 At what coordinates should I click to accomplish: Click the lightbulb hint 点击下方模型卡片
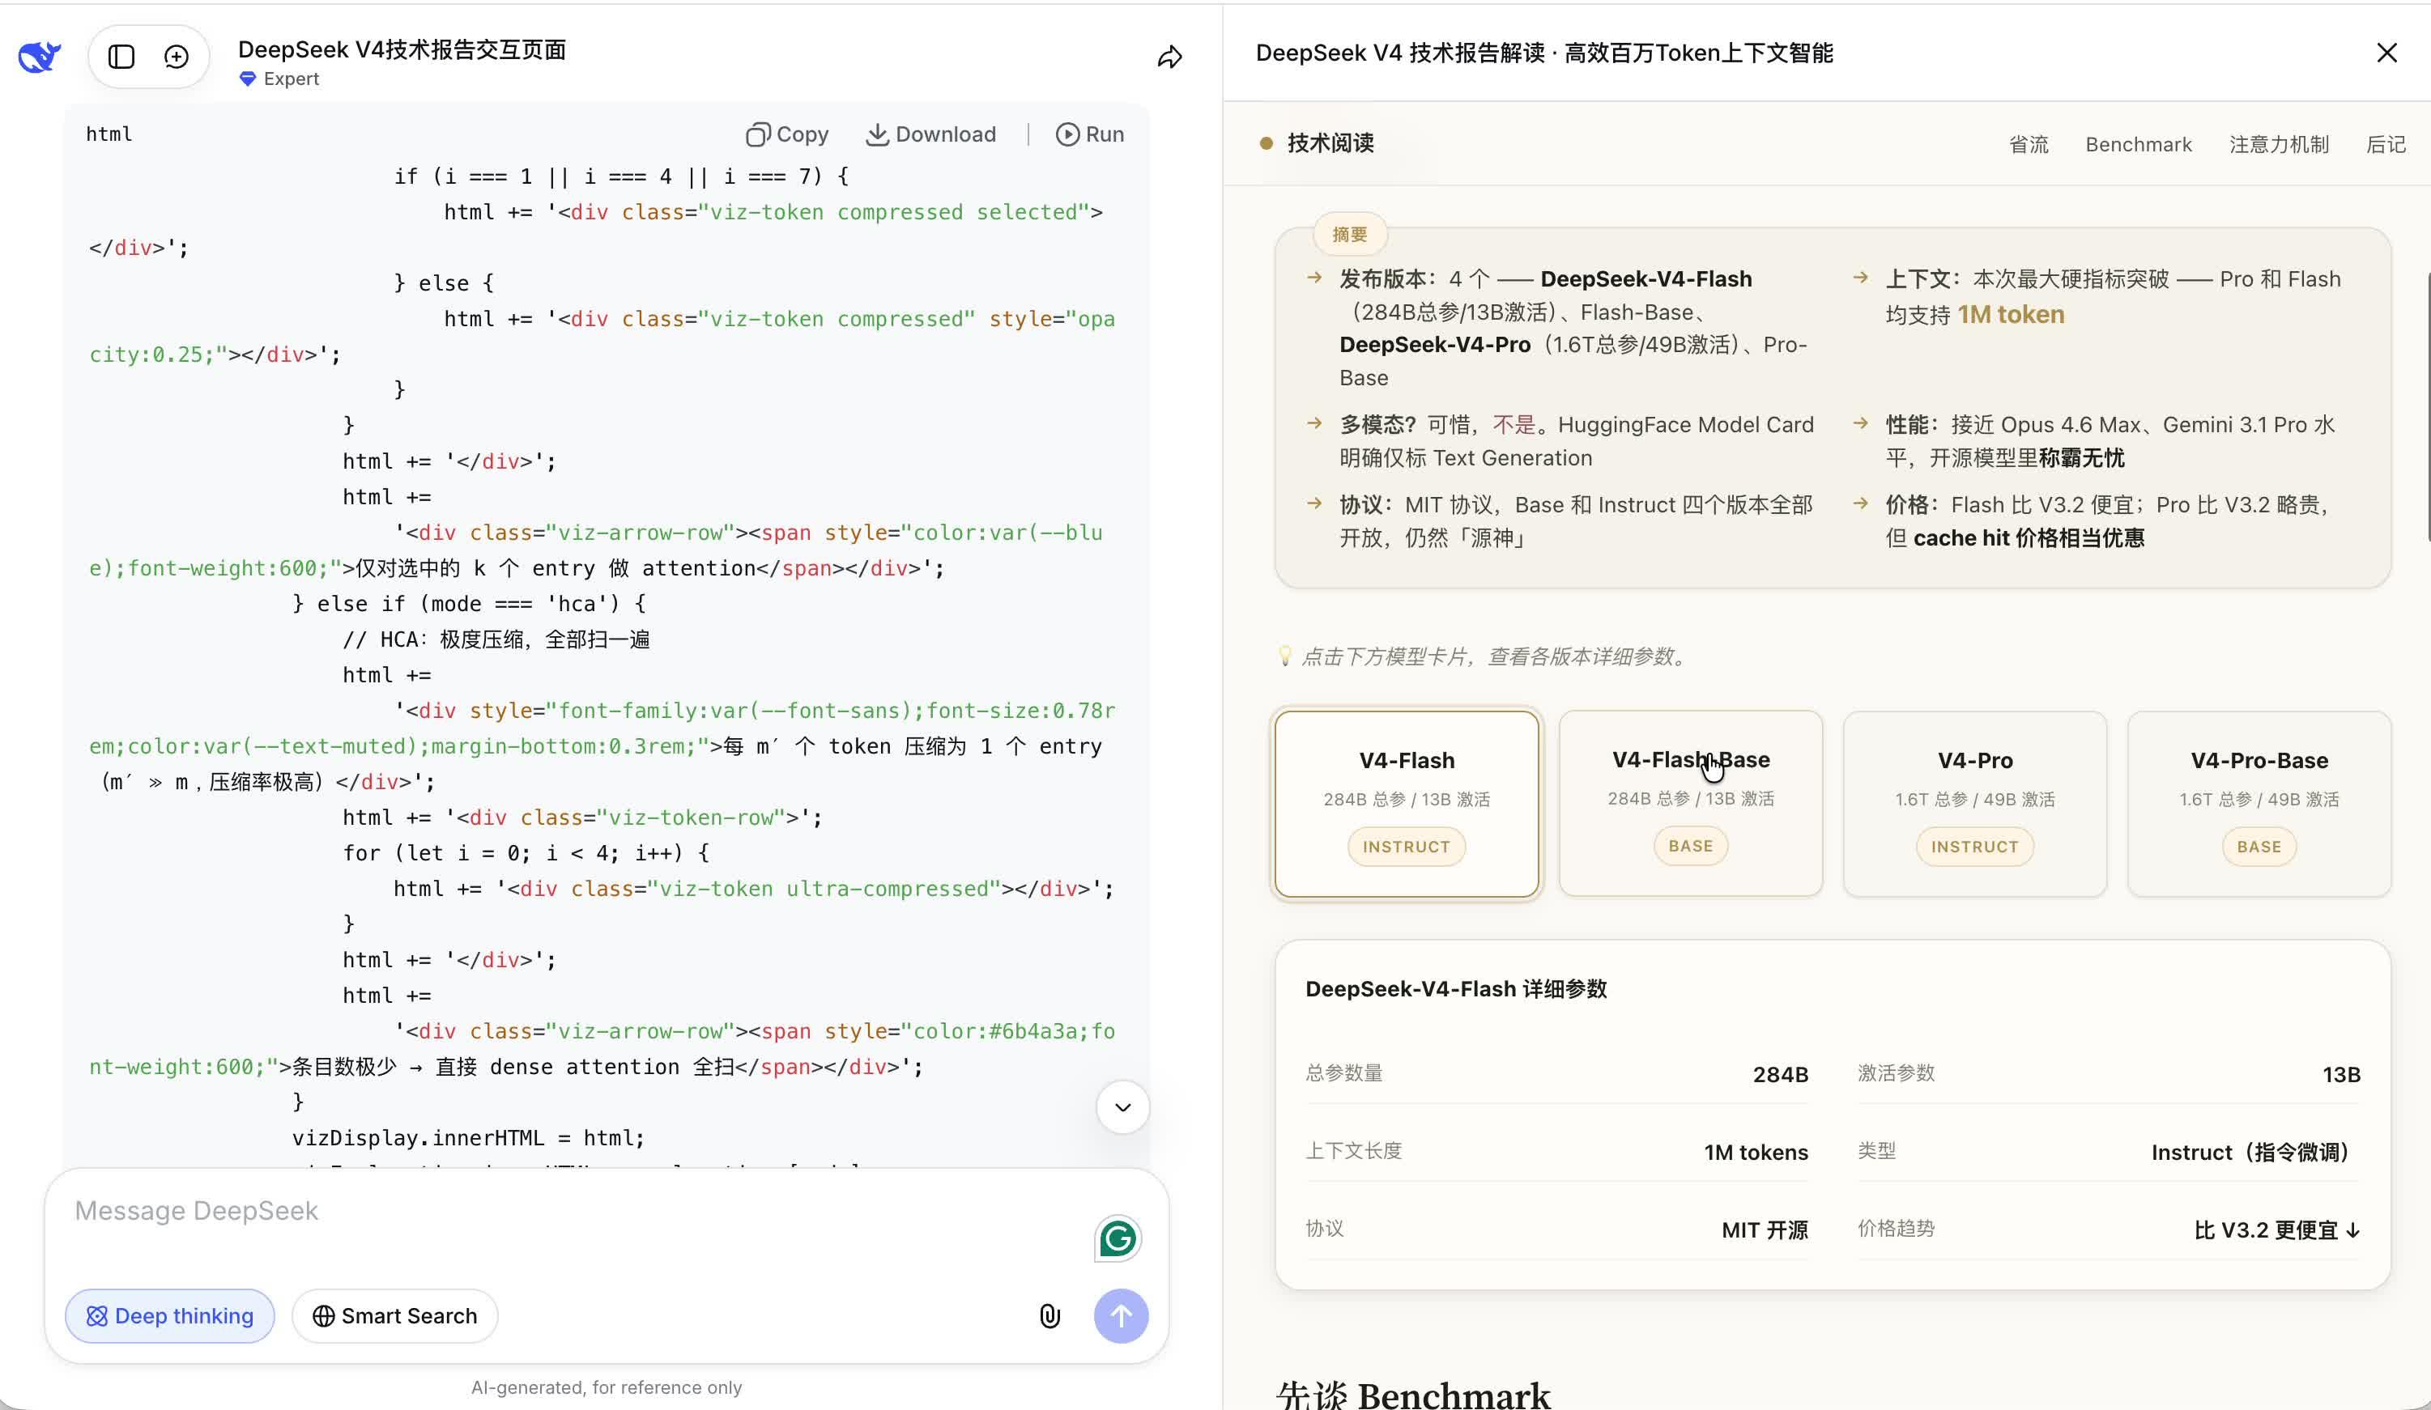[x=1484, y=656]
